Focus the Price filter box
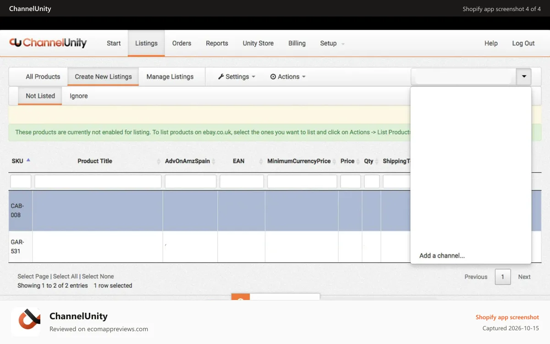550x344 pixels. pyautogui.click(x=351, y=181)
